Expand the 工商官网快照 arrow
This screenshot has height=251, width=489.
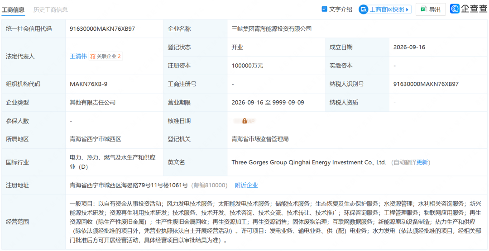pyautogui.click(x=407, y=9)
